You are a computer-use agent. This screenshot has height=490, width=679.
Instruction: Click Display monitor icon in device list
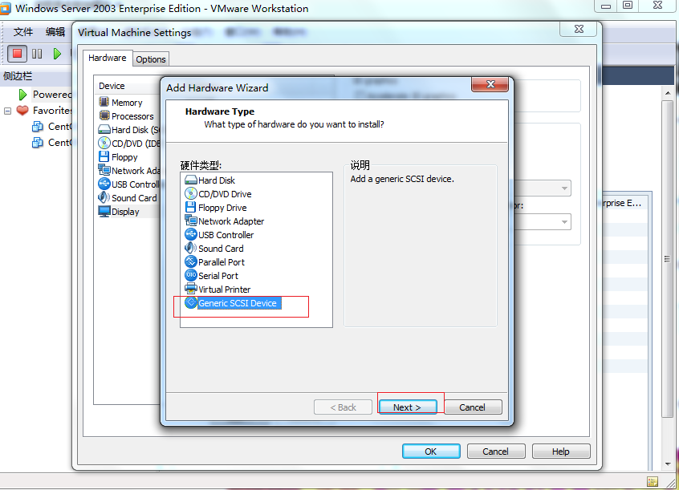104,211
